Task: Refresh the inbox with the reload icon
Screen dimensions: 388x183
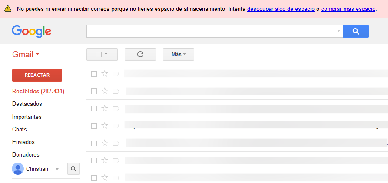Action: (x=140, y=54)
